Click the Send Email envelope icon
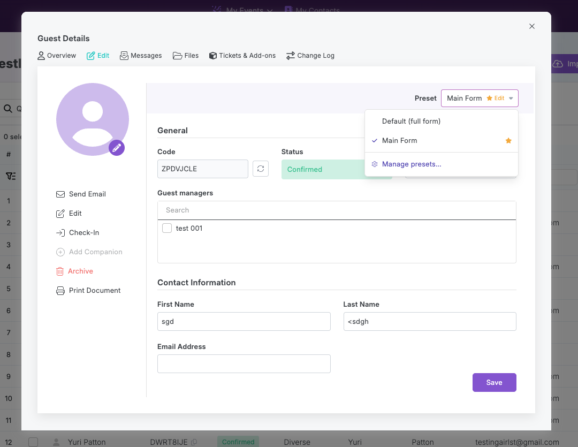 pos(60,194)
